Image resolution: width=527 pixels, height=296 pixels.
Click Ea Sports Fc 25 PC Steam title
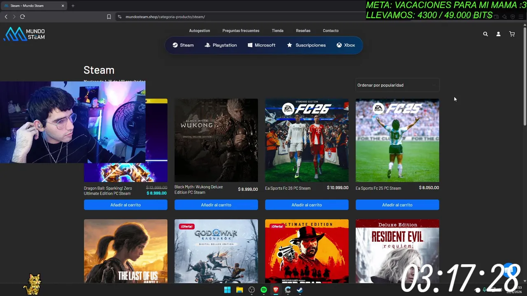coord(378,188)
